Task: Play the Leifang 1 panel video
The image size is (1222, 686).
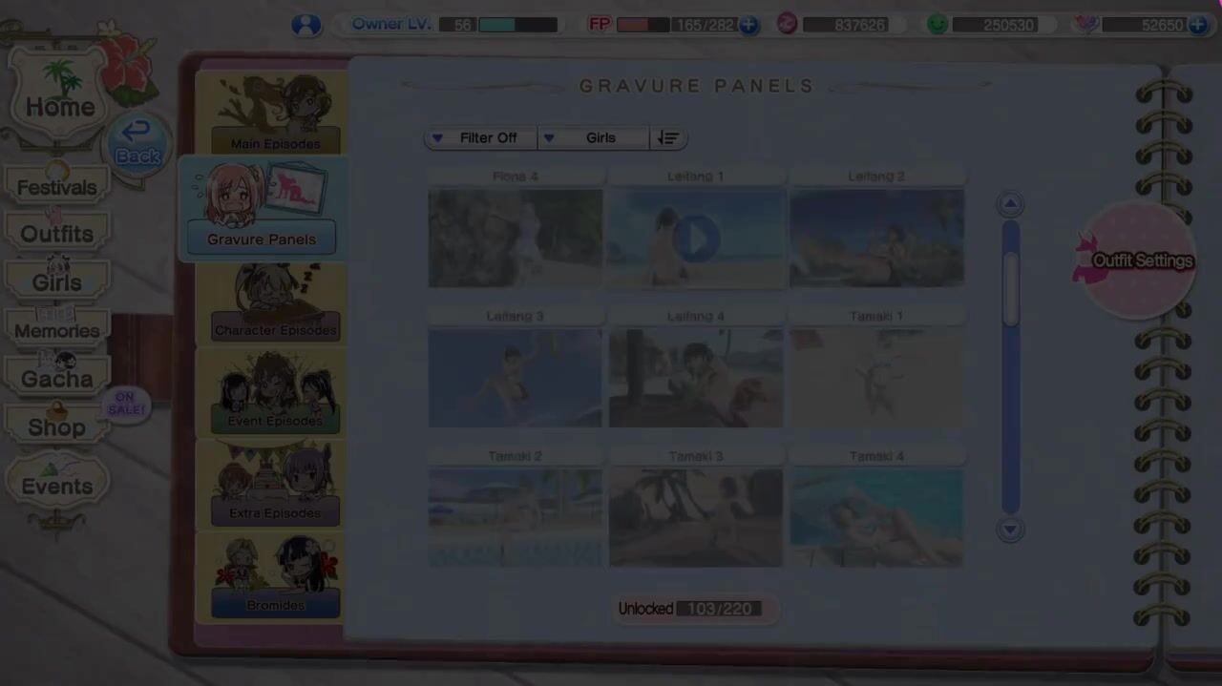Action: click(696, 239)
